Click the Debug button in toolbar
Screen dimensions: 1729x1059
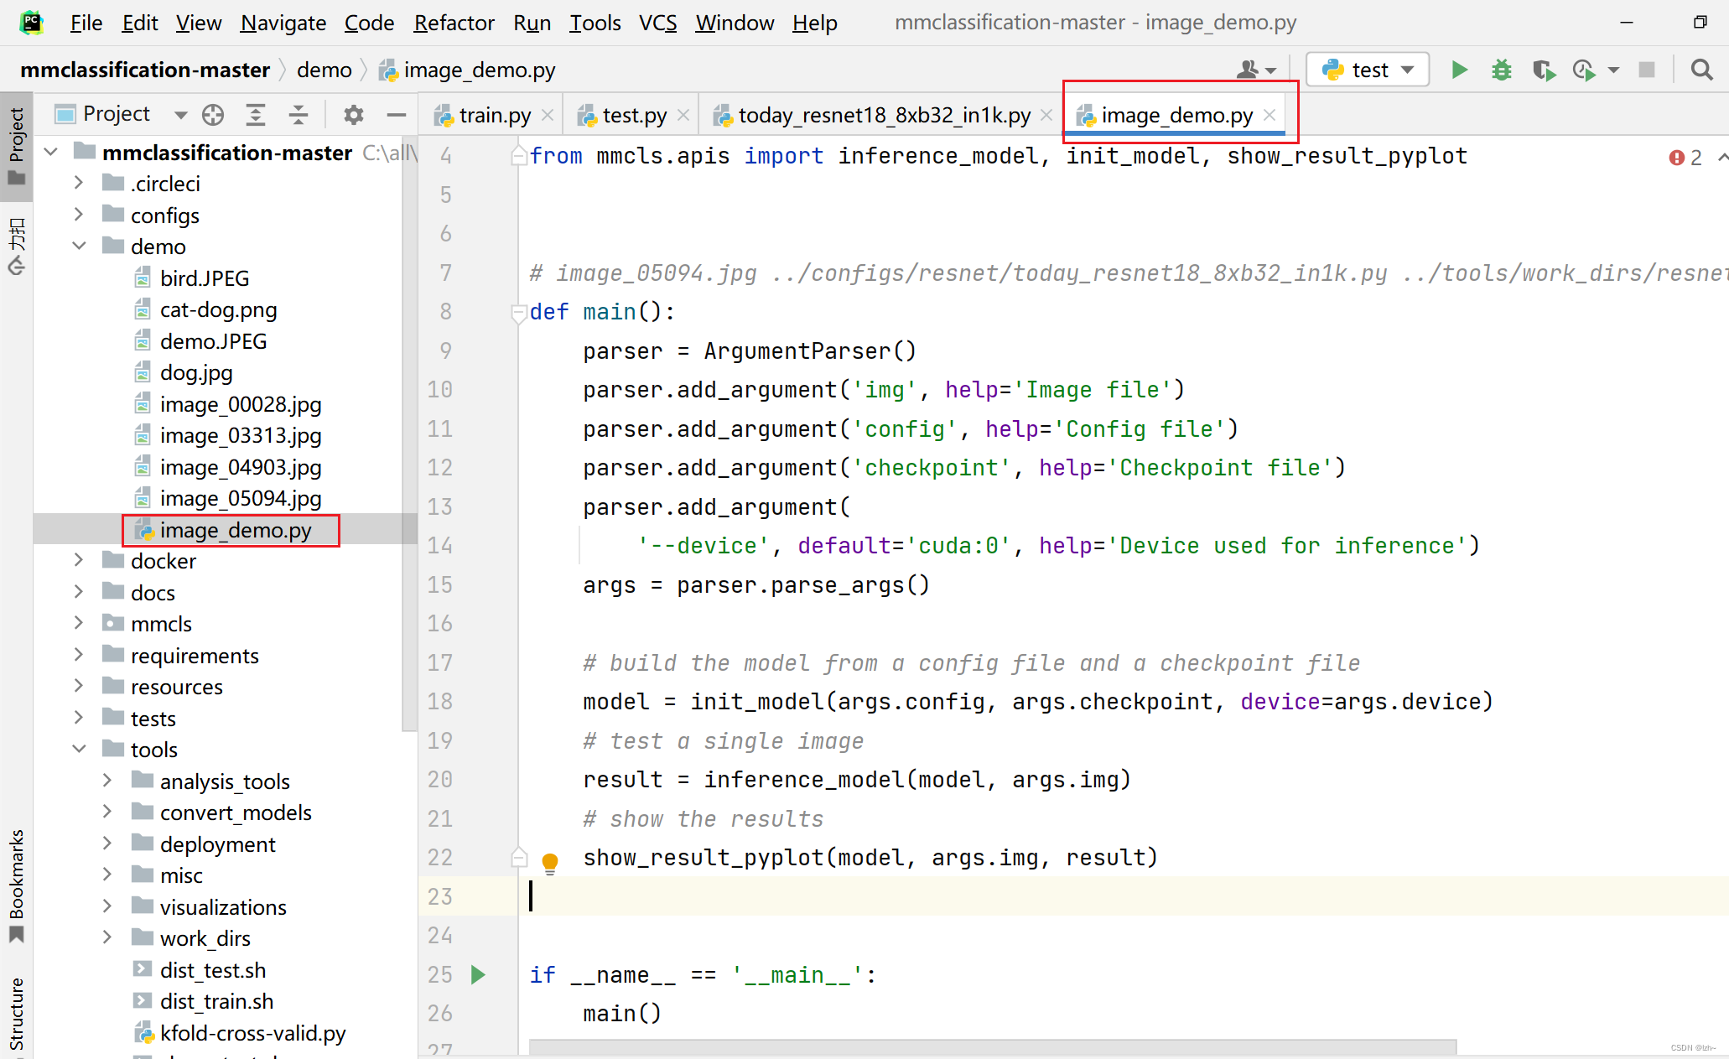pyautogui.click(x=1499, y=70)
